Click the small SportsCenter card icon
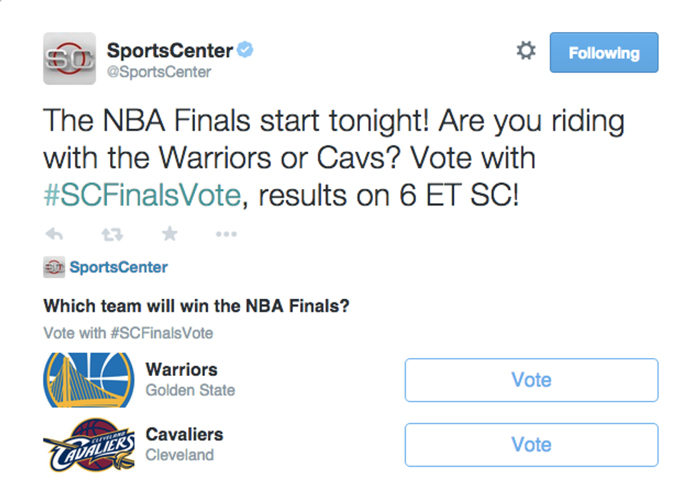 click(x=54, y=268)
